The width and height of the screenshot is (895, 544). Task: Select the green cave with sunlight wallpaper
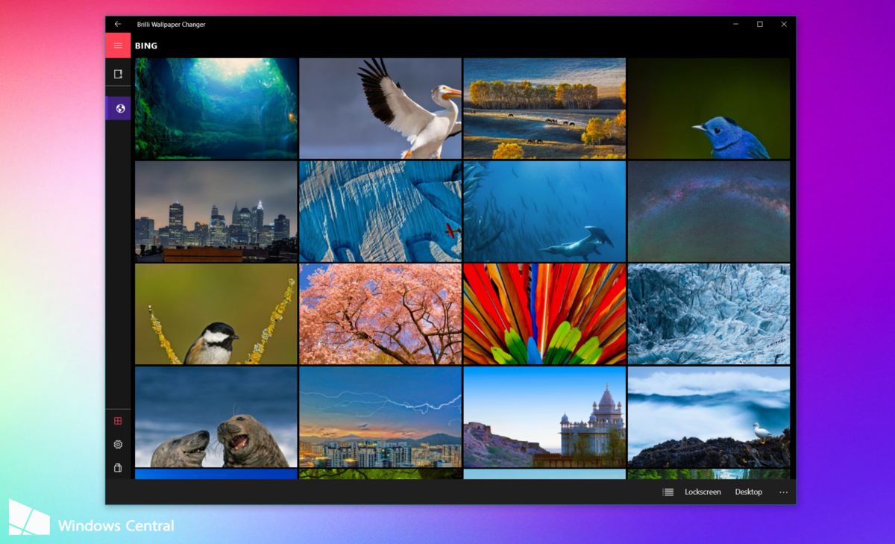click(x=216, y=108)
